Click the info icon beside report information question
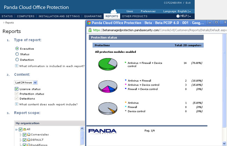 16,66
